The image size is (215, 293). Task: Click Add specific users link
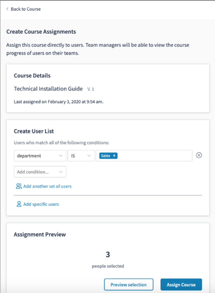pos(41,204)
